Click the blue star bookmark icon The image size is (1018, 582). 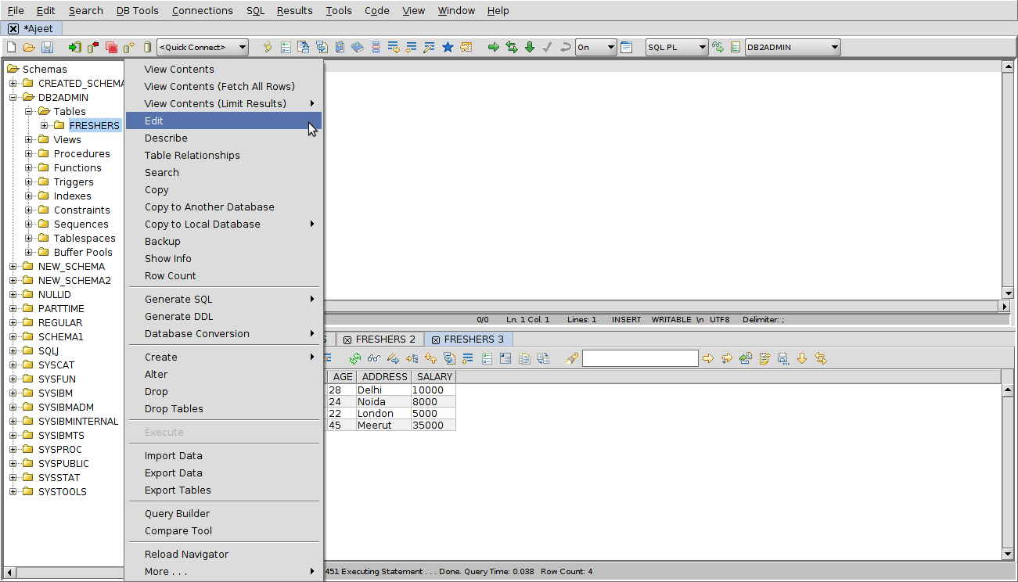pyautogui.click(x=448, y=48)
